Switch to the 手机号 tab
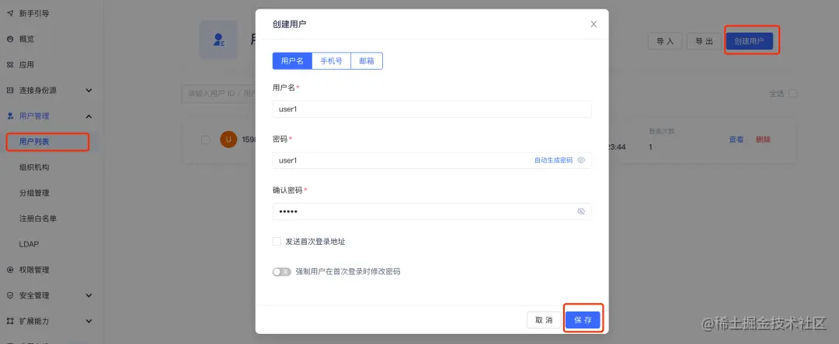 331,60
